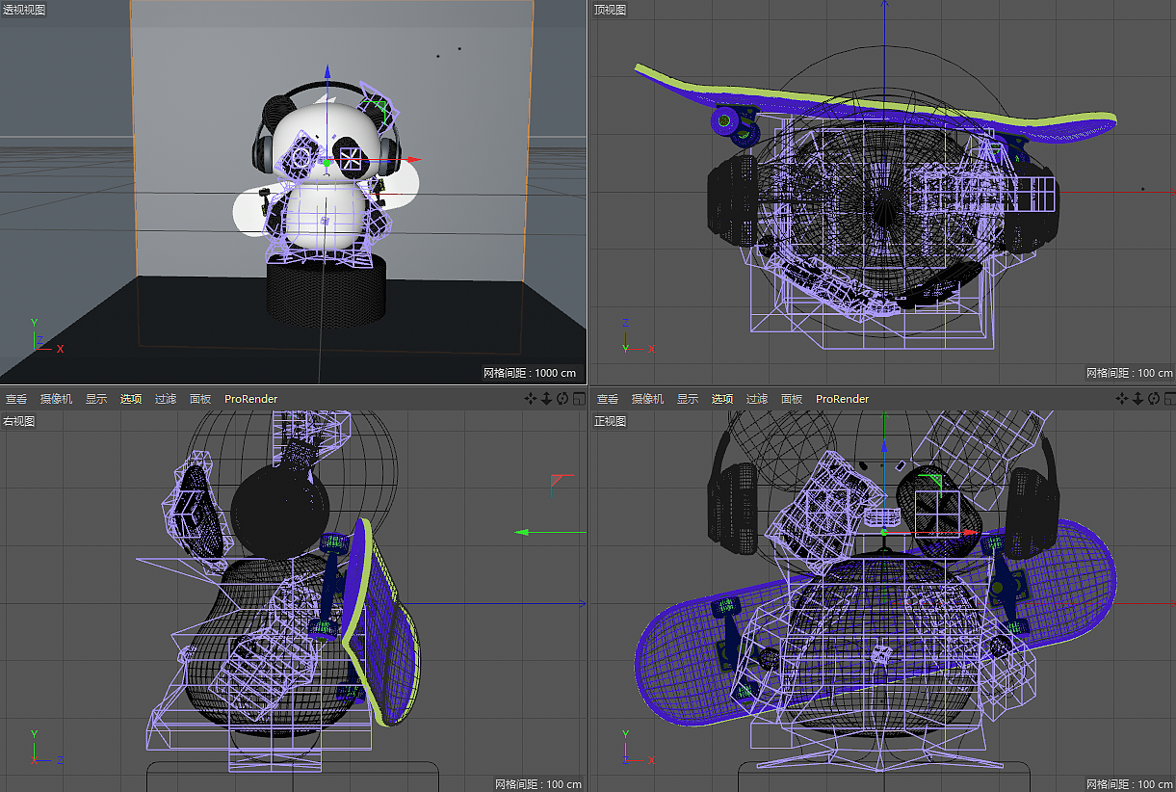Open 摄像机 menu in the front view

(647, 399)
